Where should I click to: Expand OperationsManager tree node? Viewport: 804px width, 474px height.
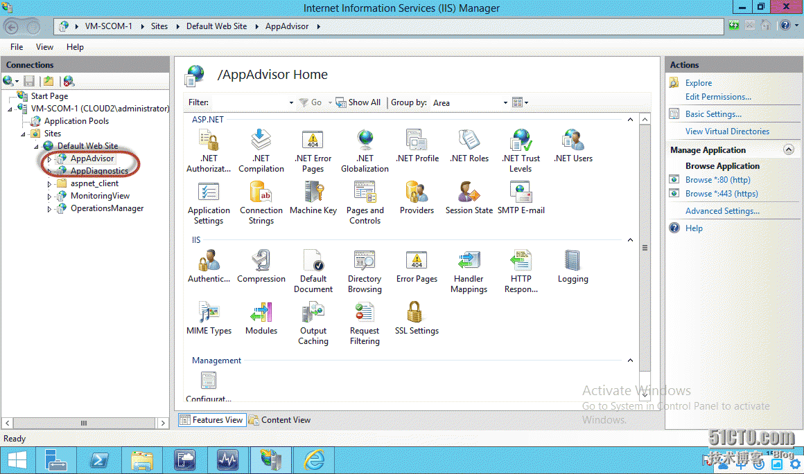(x=49, y=209)
